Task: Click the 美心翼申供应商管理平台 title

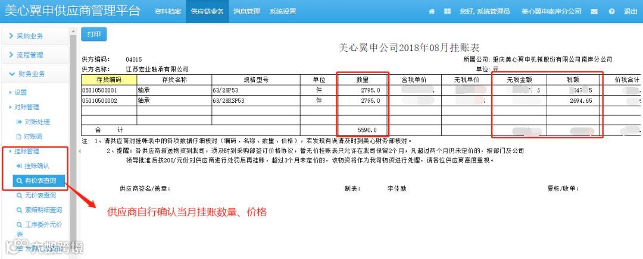Action: tap(72, 11)
